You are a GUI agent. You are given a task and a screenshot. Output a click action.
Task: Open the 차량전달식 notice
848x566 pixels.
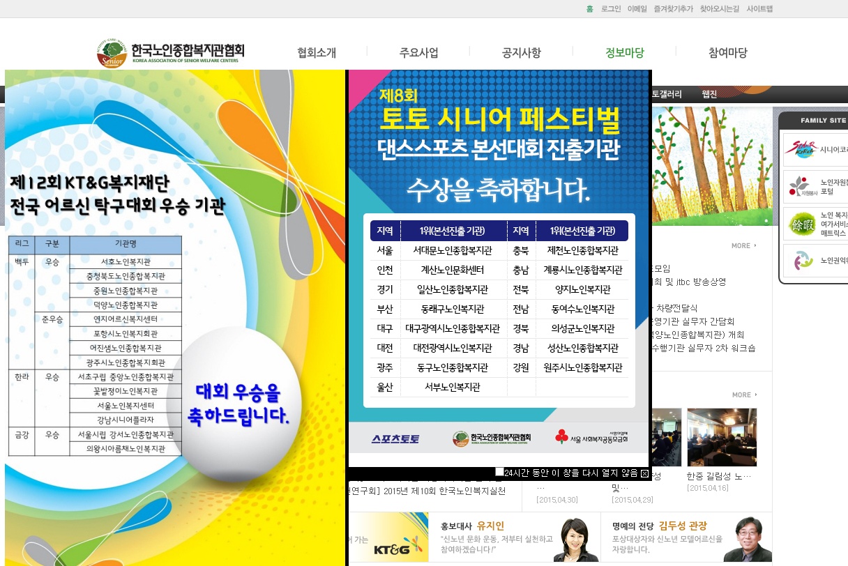tap(675, 307)
